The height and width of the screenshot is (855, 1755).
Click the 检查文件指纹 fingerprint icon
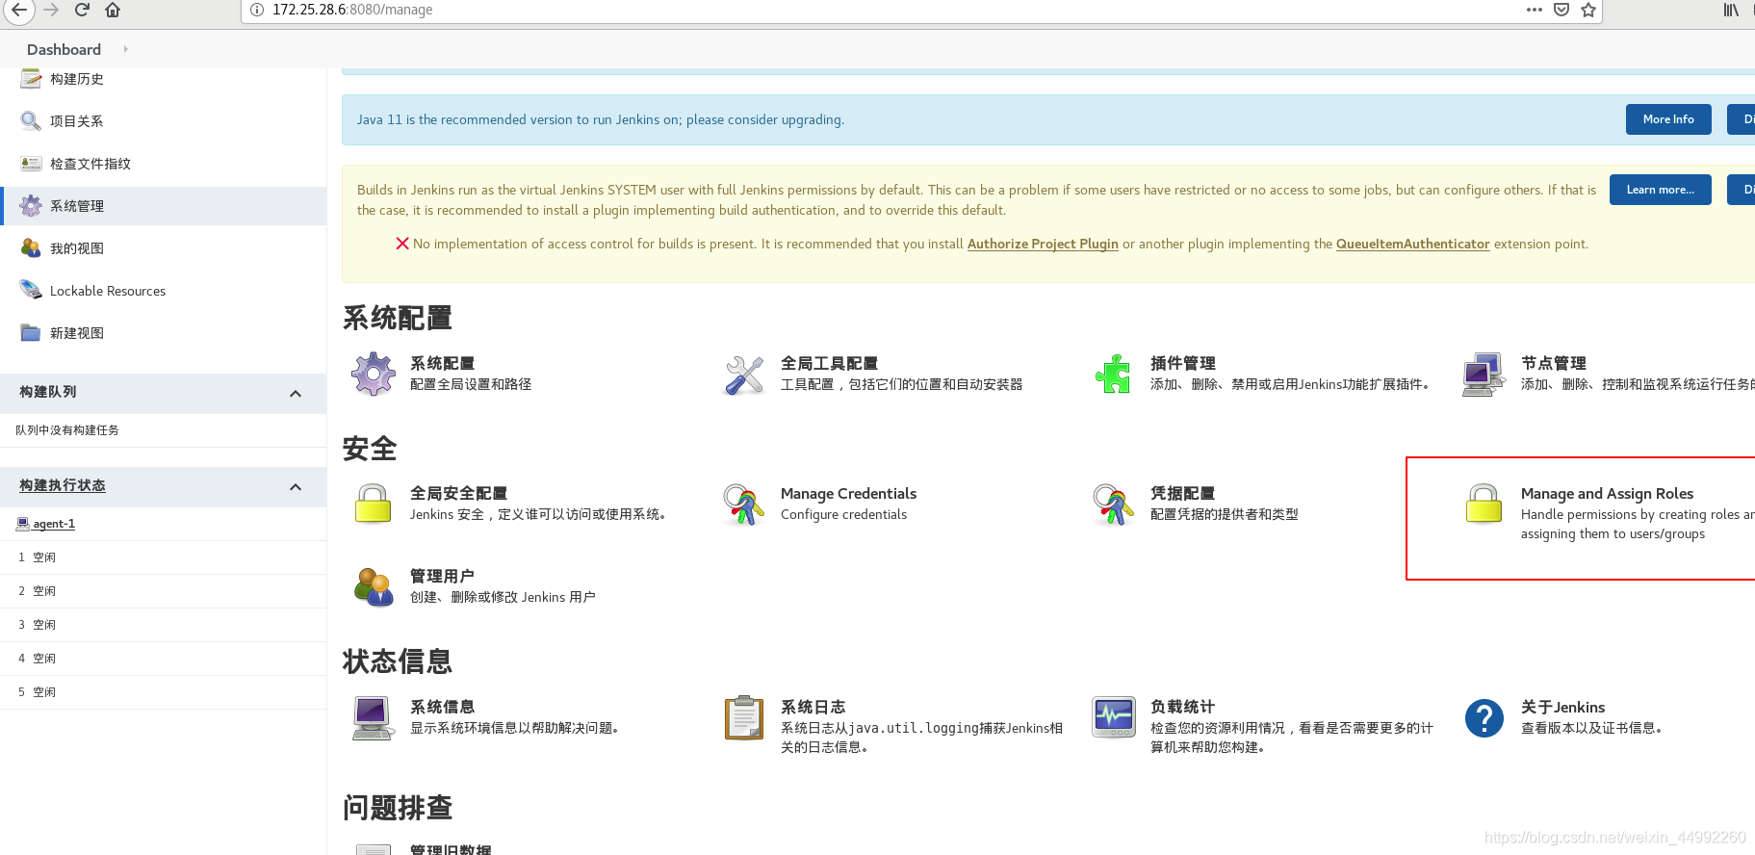[x=31, y=163]
